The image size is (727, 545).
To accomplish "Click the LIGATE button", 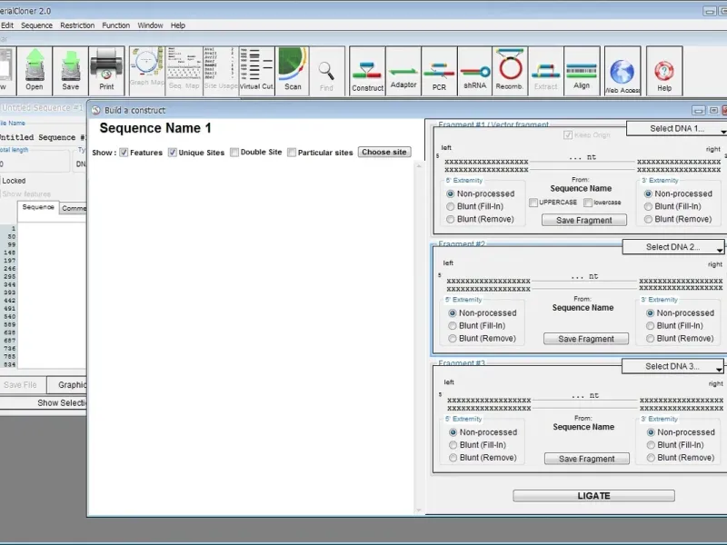I will pos(594,495).
